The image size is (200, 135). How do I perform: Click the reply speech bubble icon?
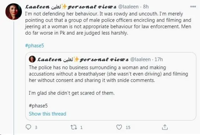pos(28,127)
